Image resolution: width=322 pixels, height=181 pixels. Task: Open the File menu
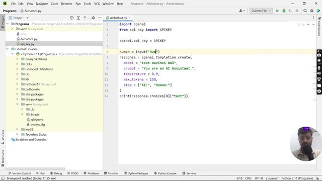[14, 4]
